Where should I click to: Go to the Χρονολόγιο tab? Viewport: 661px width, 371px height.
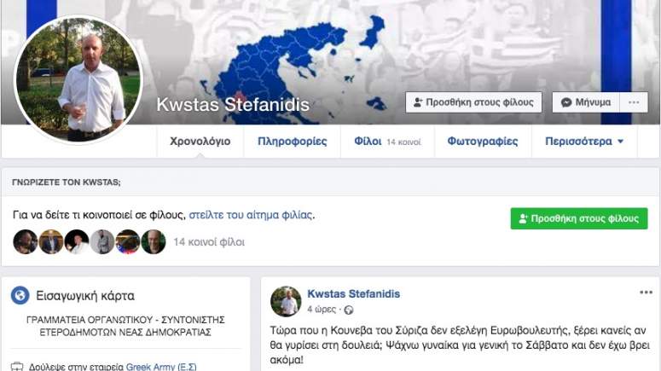click(x=200, y=142)
